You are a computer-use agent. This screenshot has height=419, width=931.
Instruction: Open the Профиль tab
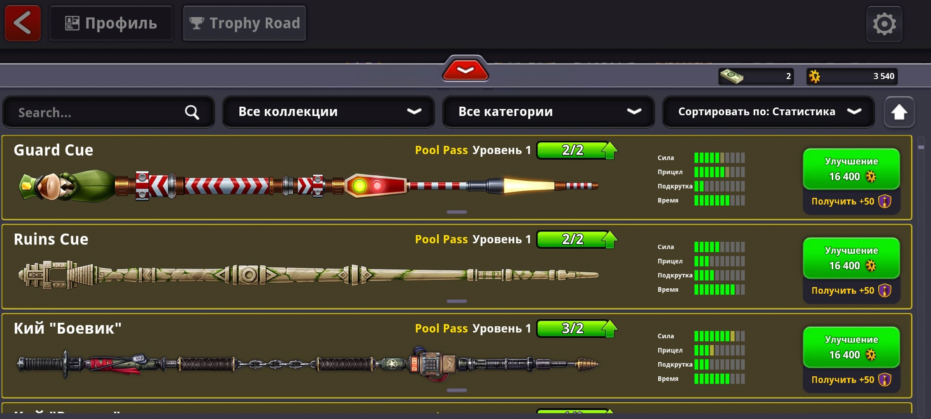111,23
